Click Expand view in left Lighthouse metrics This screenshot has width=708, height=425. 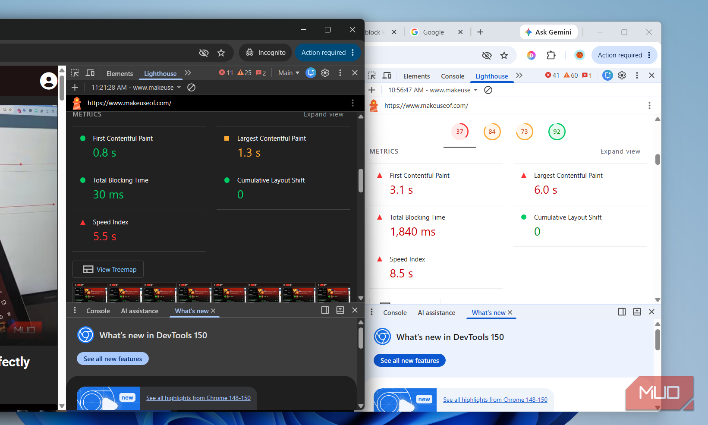click(324, 114)
